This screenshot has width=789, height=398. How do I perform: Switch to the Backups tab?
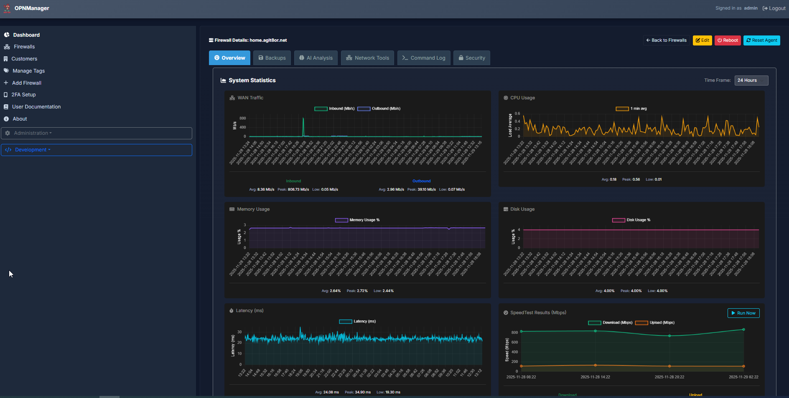point(272,58)
